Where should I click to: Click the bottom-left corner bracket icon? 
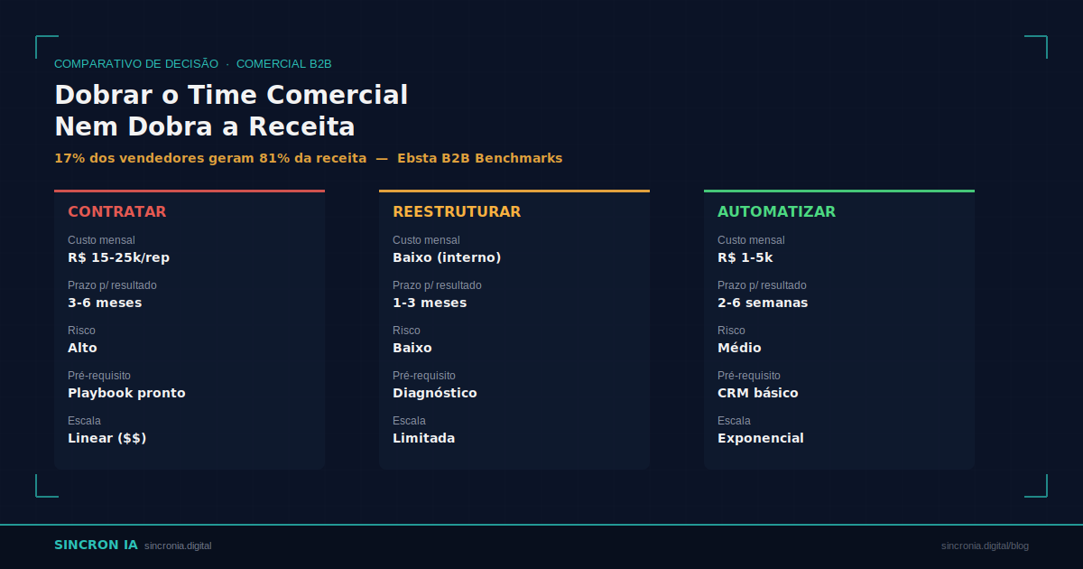tap(47, 486)
